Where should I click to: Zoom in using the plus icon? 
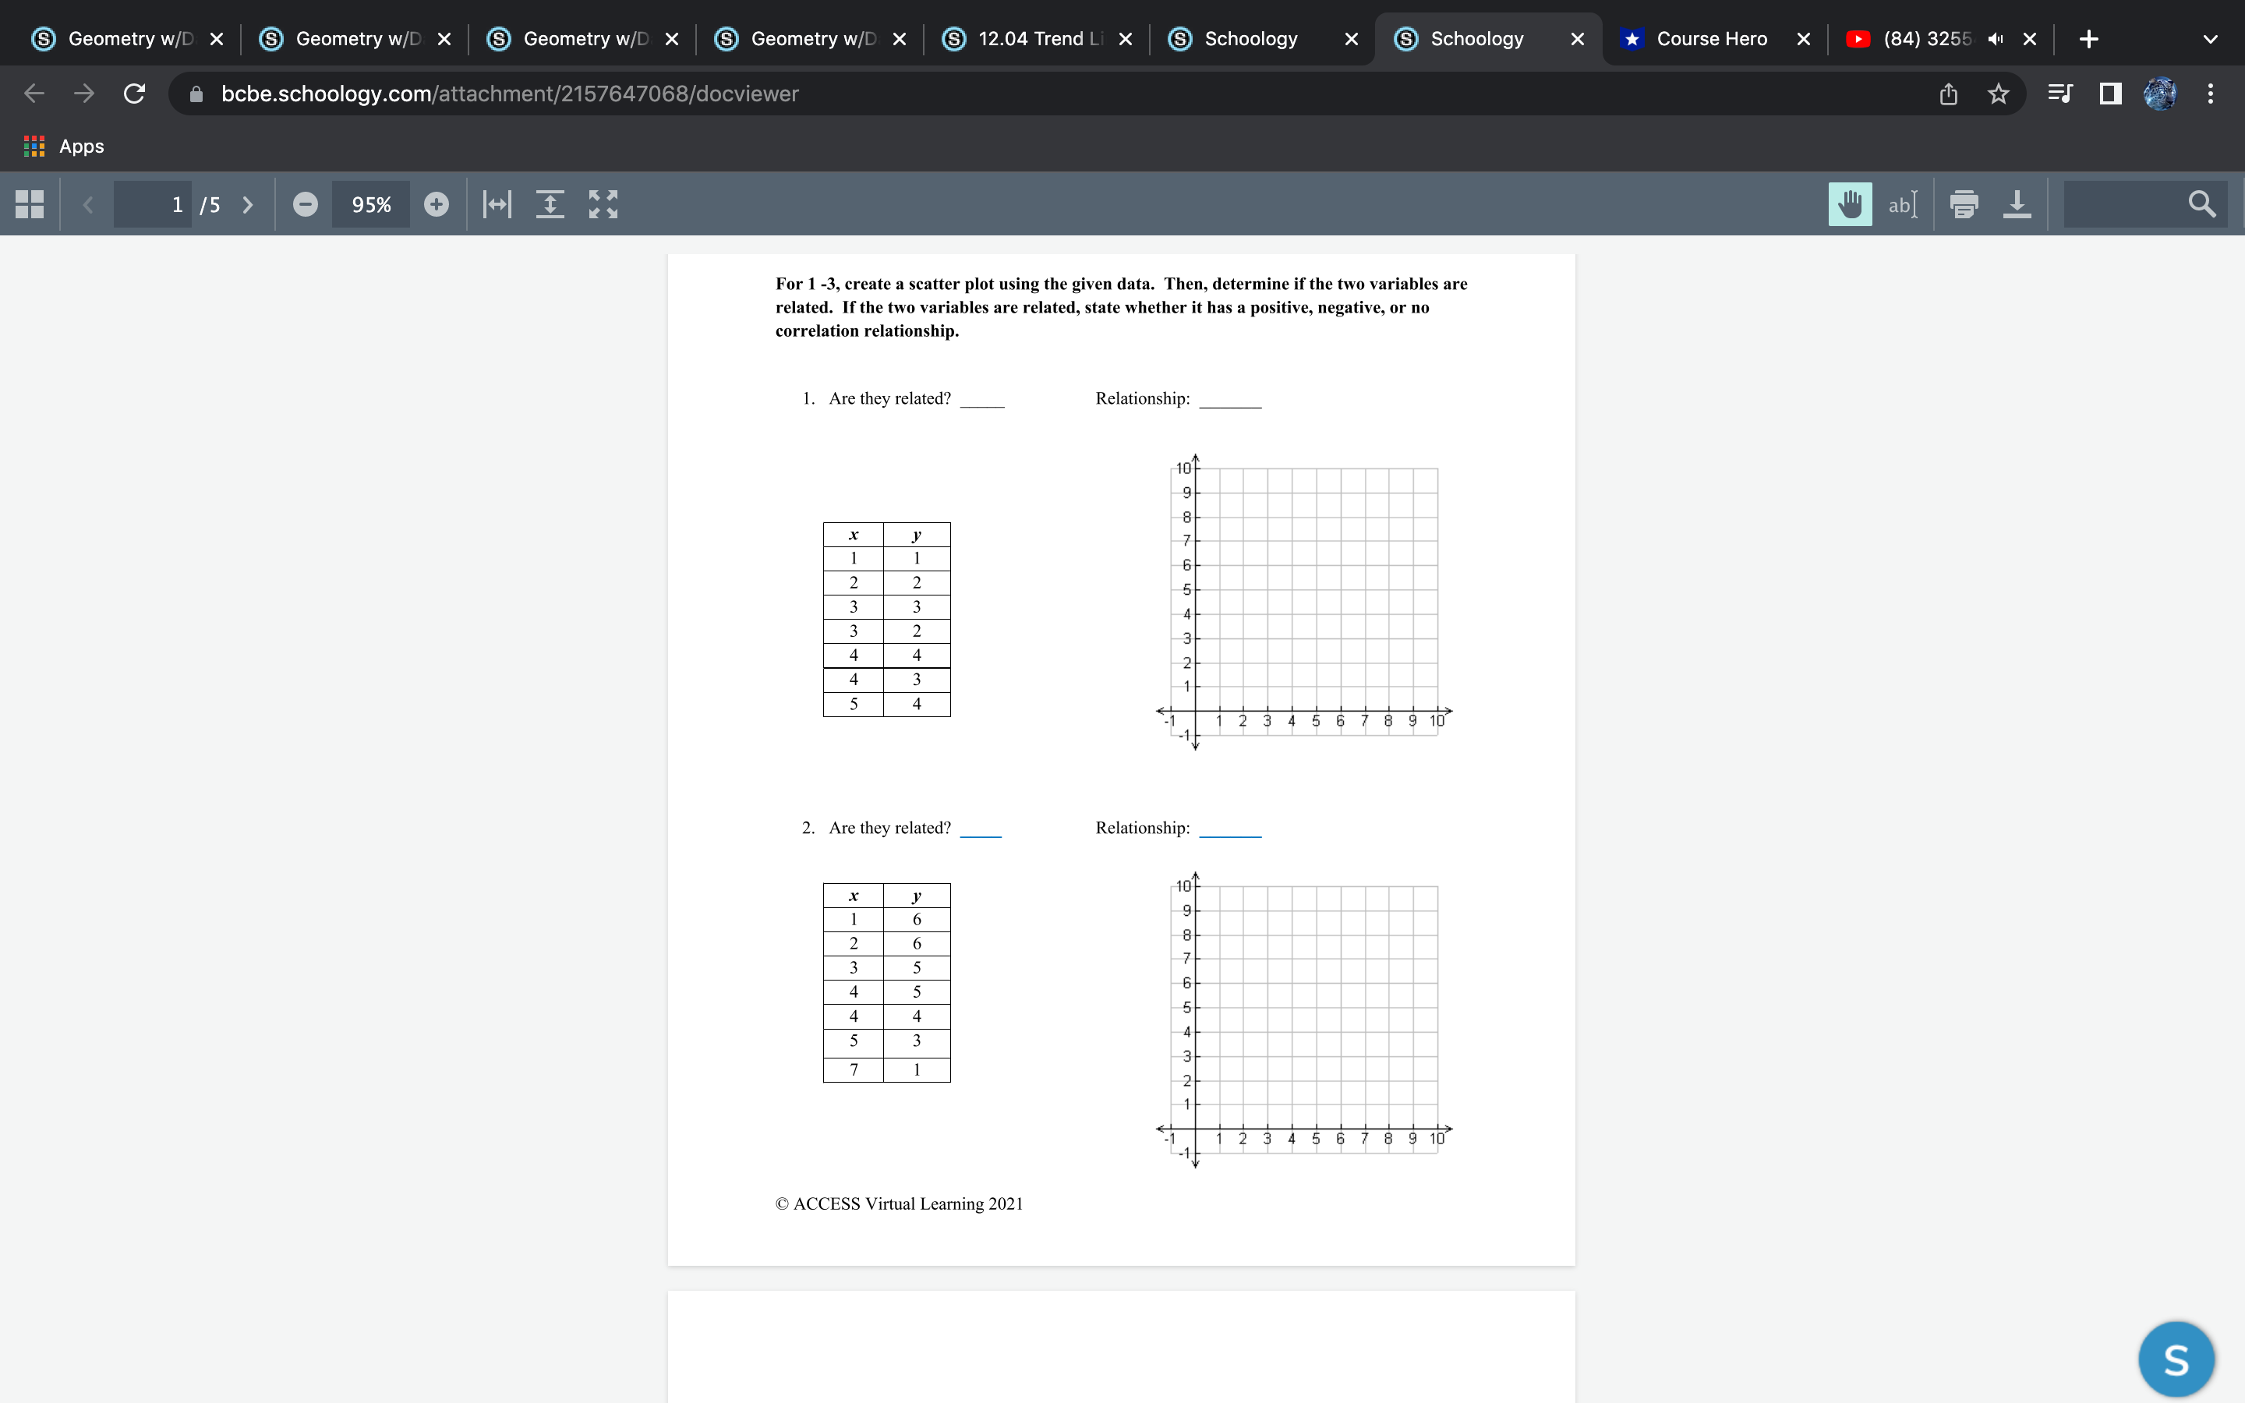tap(437, 204)
